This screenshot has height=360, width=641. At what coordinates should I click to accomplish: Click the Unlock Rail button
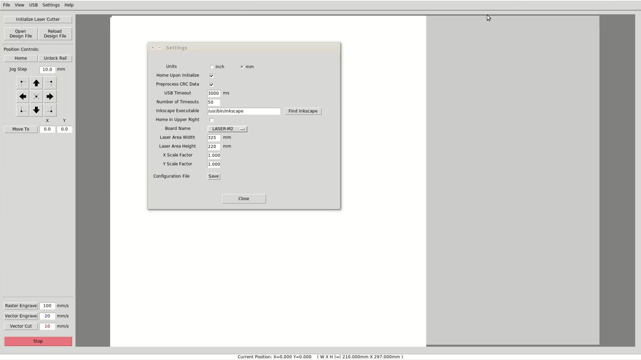pyautogui.click(x=55, y=58)
